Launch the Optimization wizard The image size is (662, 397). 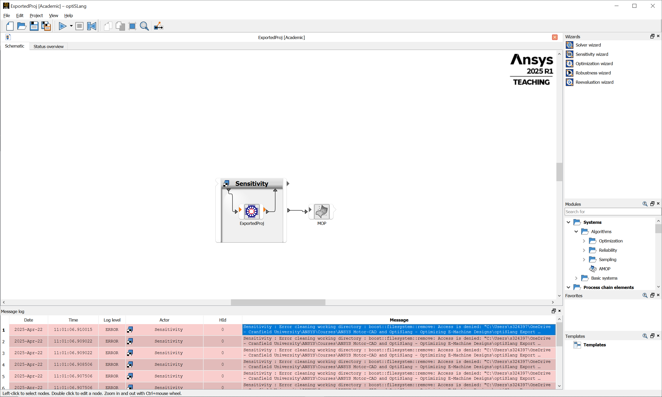[594, 64]
